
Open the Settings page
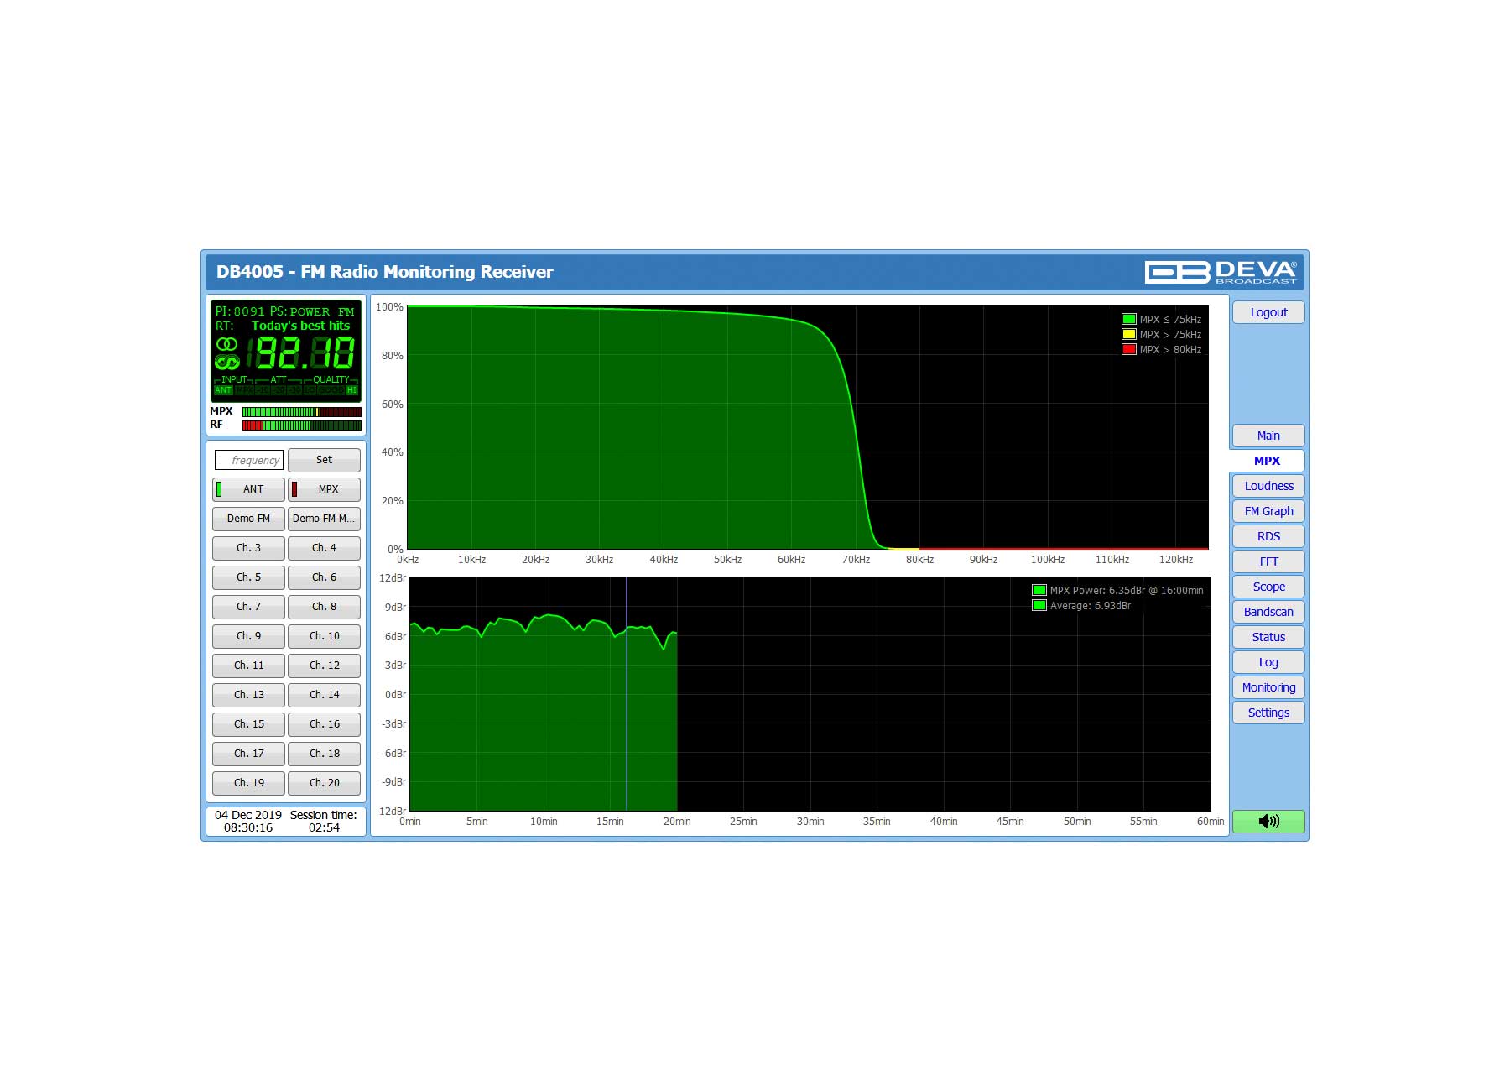1268,713
